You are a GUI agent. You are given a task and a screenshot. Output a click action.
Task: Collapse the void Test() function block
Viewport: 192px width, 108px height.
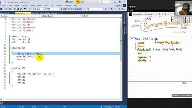11,48
